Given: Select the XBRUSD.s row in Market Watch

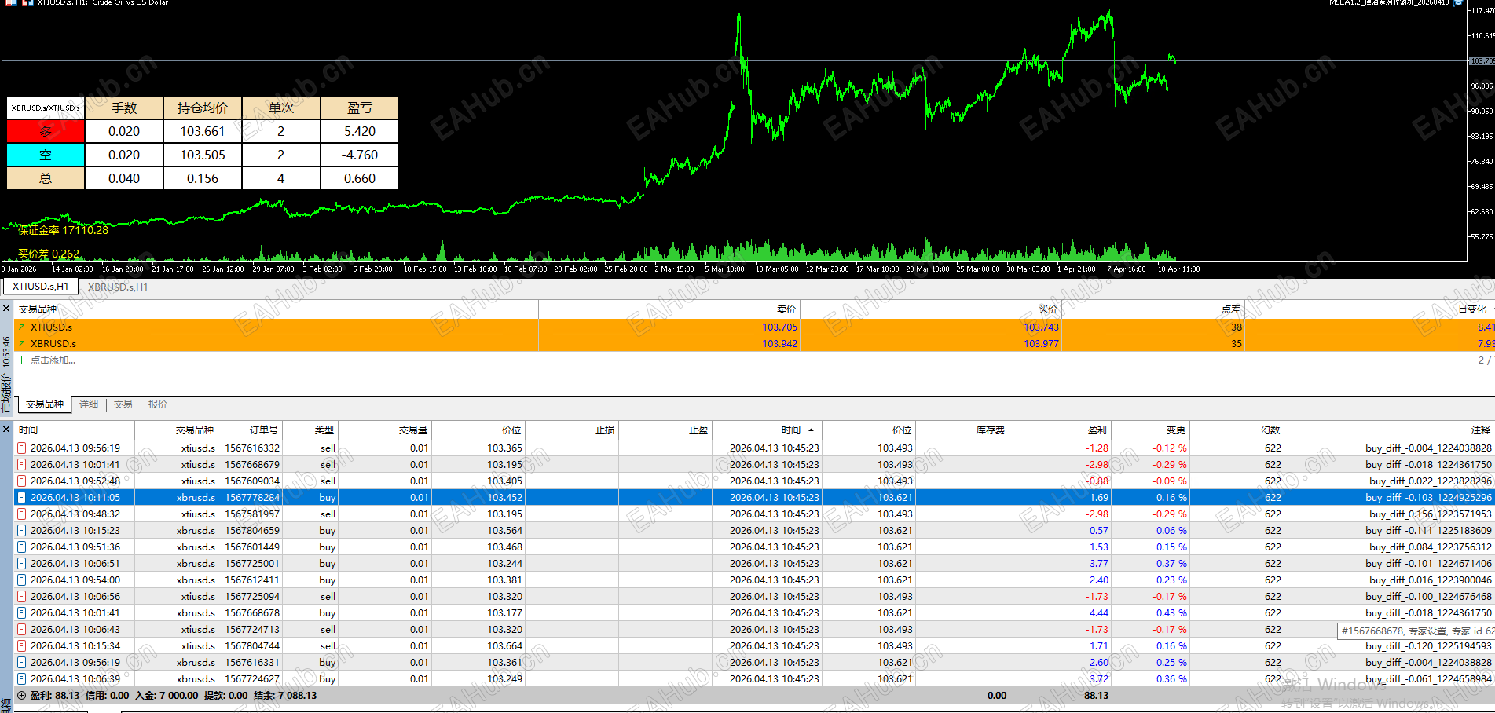Looking at the screenshot, I should (x=754, y=343).
